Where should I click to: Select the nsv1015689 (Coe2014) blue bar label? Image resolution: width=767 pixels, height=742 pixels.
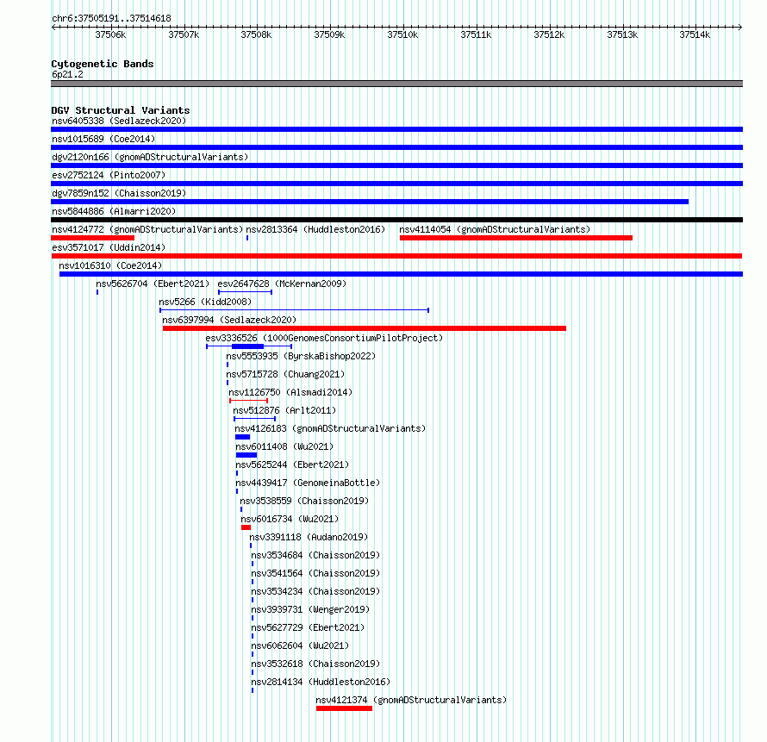[103, 139]
